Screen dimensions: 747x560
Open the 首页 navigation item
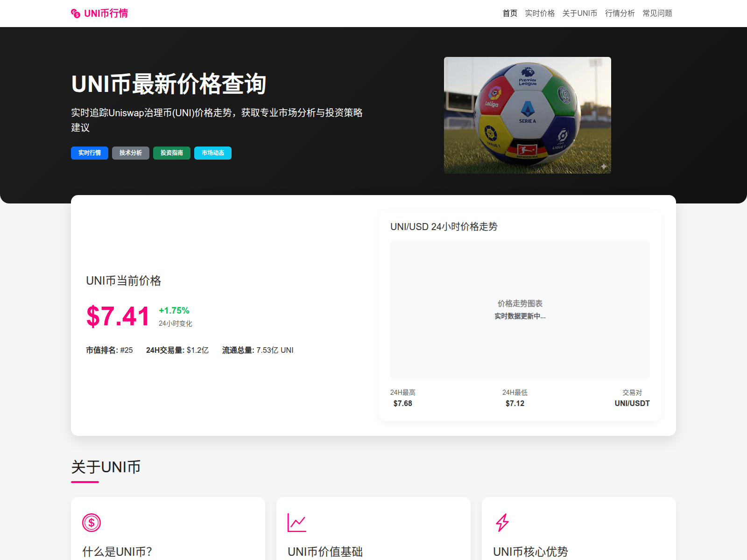tap(510, 14)
